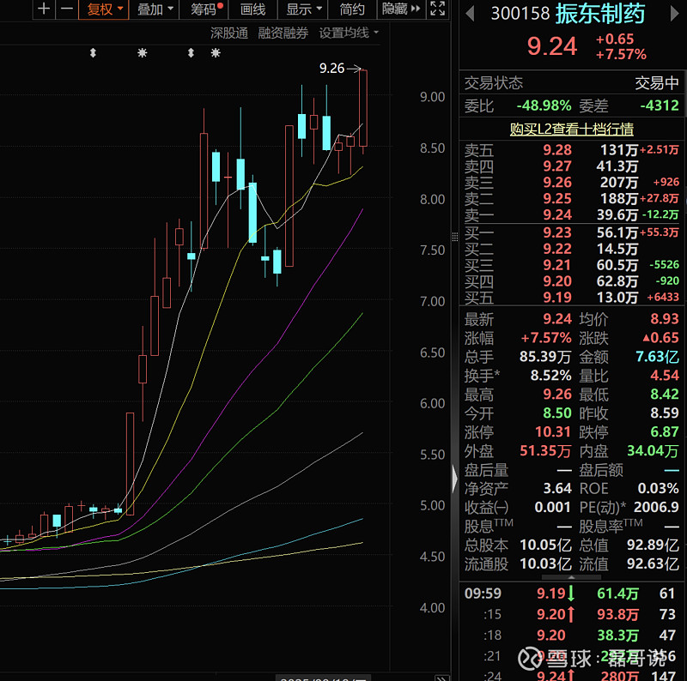Click the 均价 value 8.93
The image size is (687, 681).
coord(664,318)
